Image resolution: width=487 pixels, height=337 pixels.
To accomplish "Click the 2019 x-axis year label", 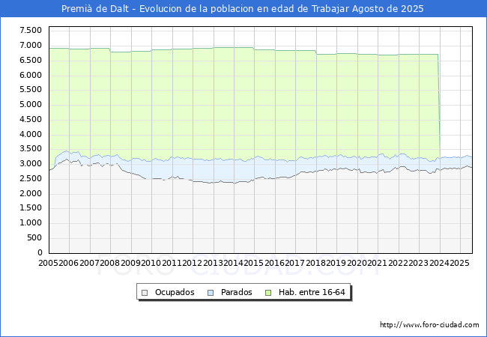I will click(x=336, y=263).
